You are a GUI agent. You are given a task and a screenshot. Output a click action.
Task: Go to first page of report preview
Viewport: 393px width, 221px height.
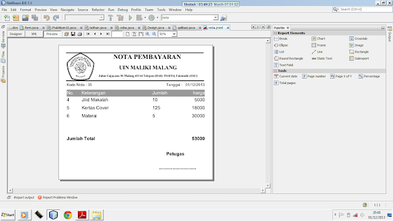click(88, 34)
